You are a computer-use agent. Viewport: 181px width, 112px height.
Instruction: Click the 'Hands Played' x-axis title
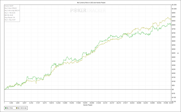pos(88,105)
